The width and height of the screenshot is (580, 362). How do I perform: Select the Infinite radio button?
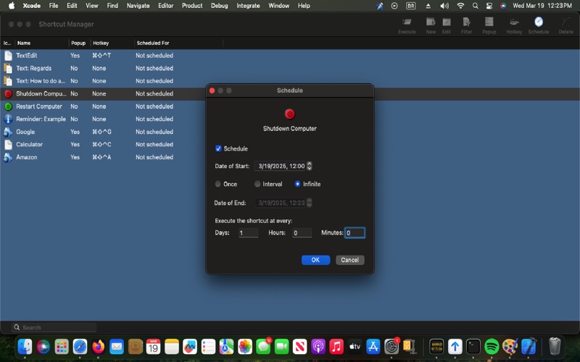click(297, 184)
